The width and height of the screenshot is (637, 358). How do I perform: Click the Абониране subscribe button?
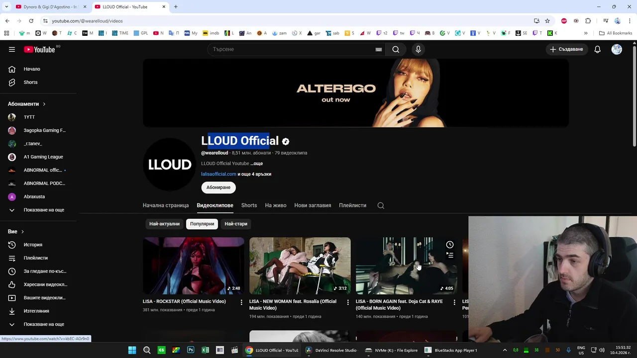(218, 187)
